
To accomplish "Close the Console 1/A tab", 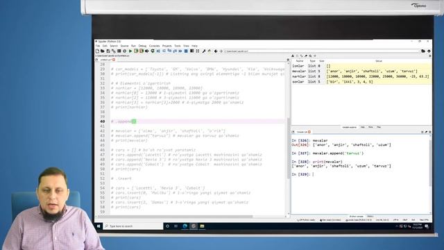I will [309, 132].
